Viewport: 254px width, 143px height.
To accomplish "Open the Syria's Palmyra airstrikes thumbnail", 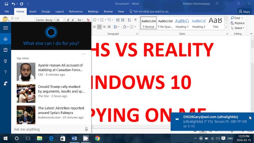I will pyautogui.click(x=26, y=115).
